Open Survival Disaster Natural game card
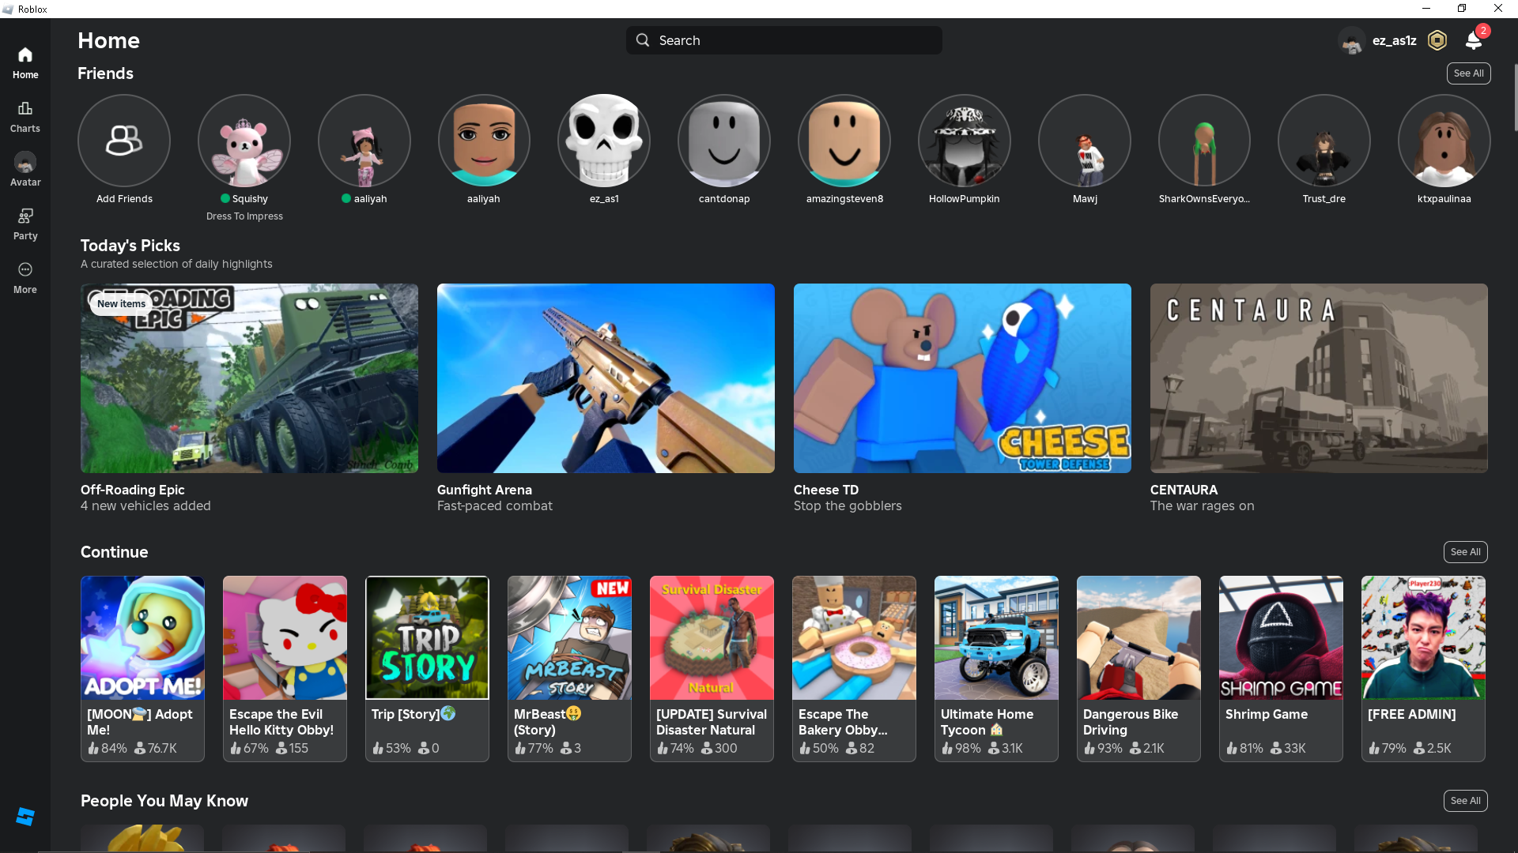1518x853 pixels. tap(712, 668)
